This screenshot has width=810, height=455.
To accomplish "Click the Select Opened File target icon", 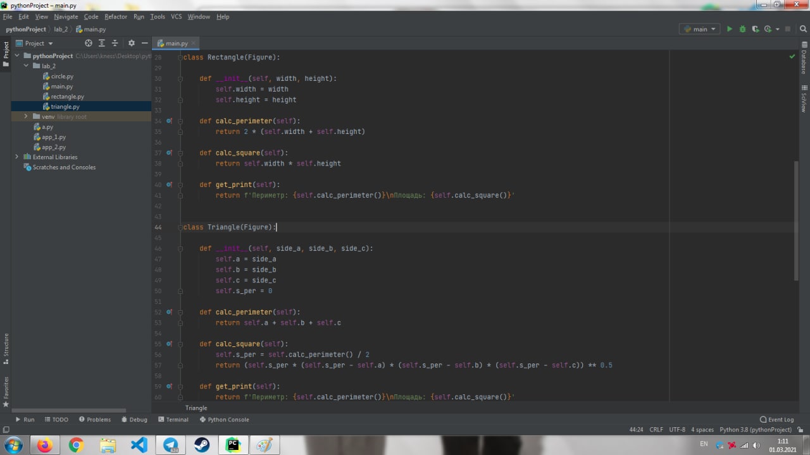I will (x=89, y=43).
